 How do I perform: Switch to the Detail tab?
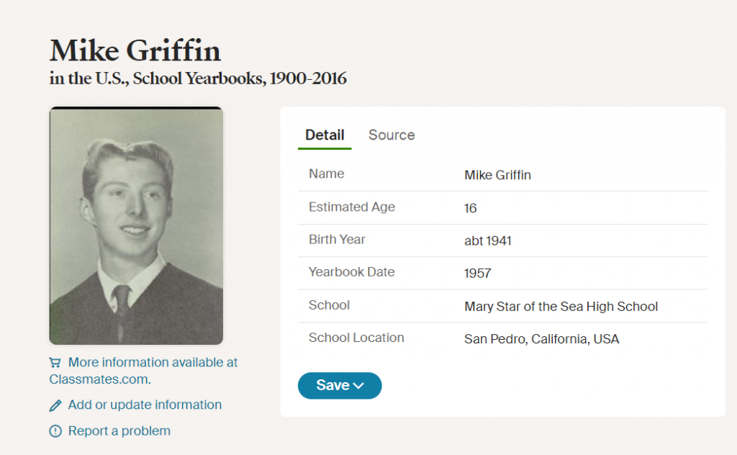(325, 135)
